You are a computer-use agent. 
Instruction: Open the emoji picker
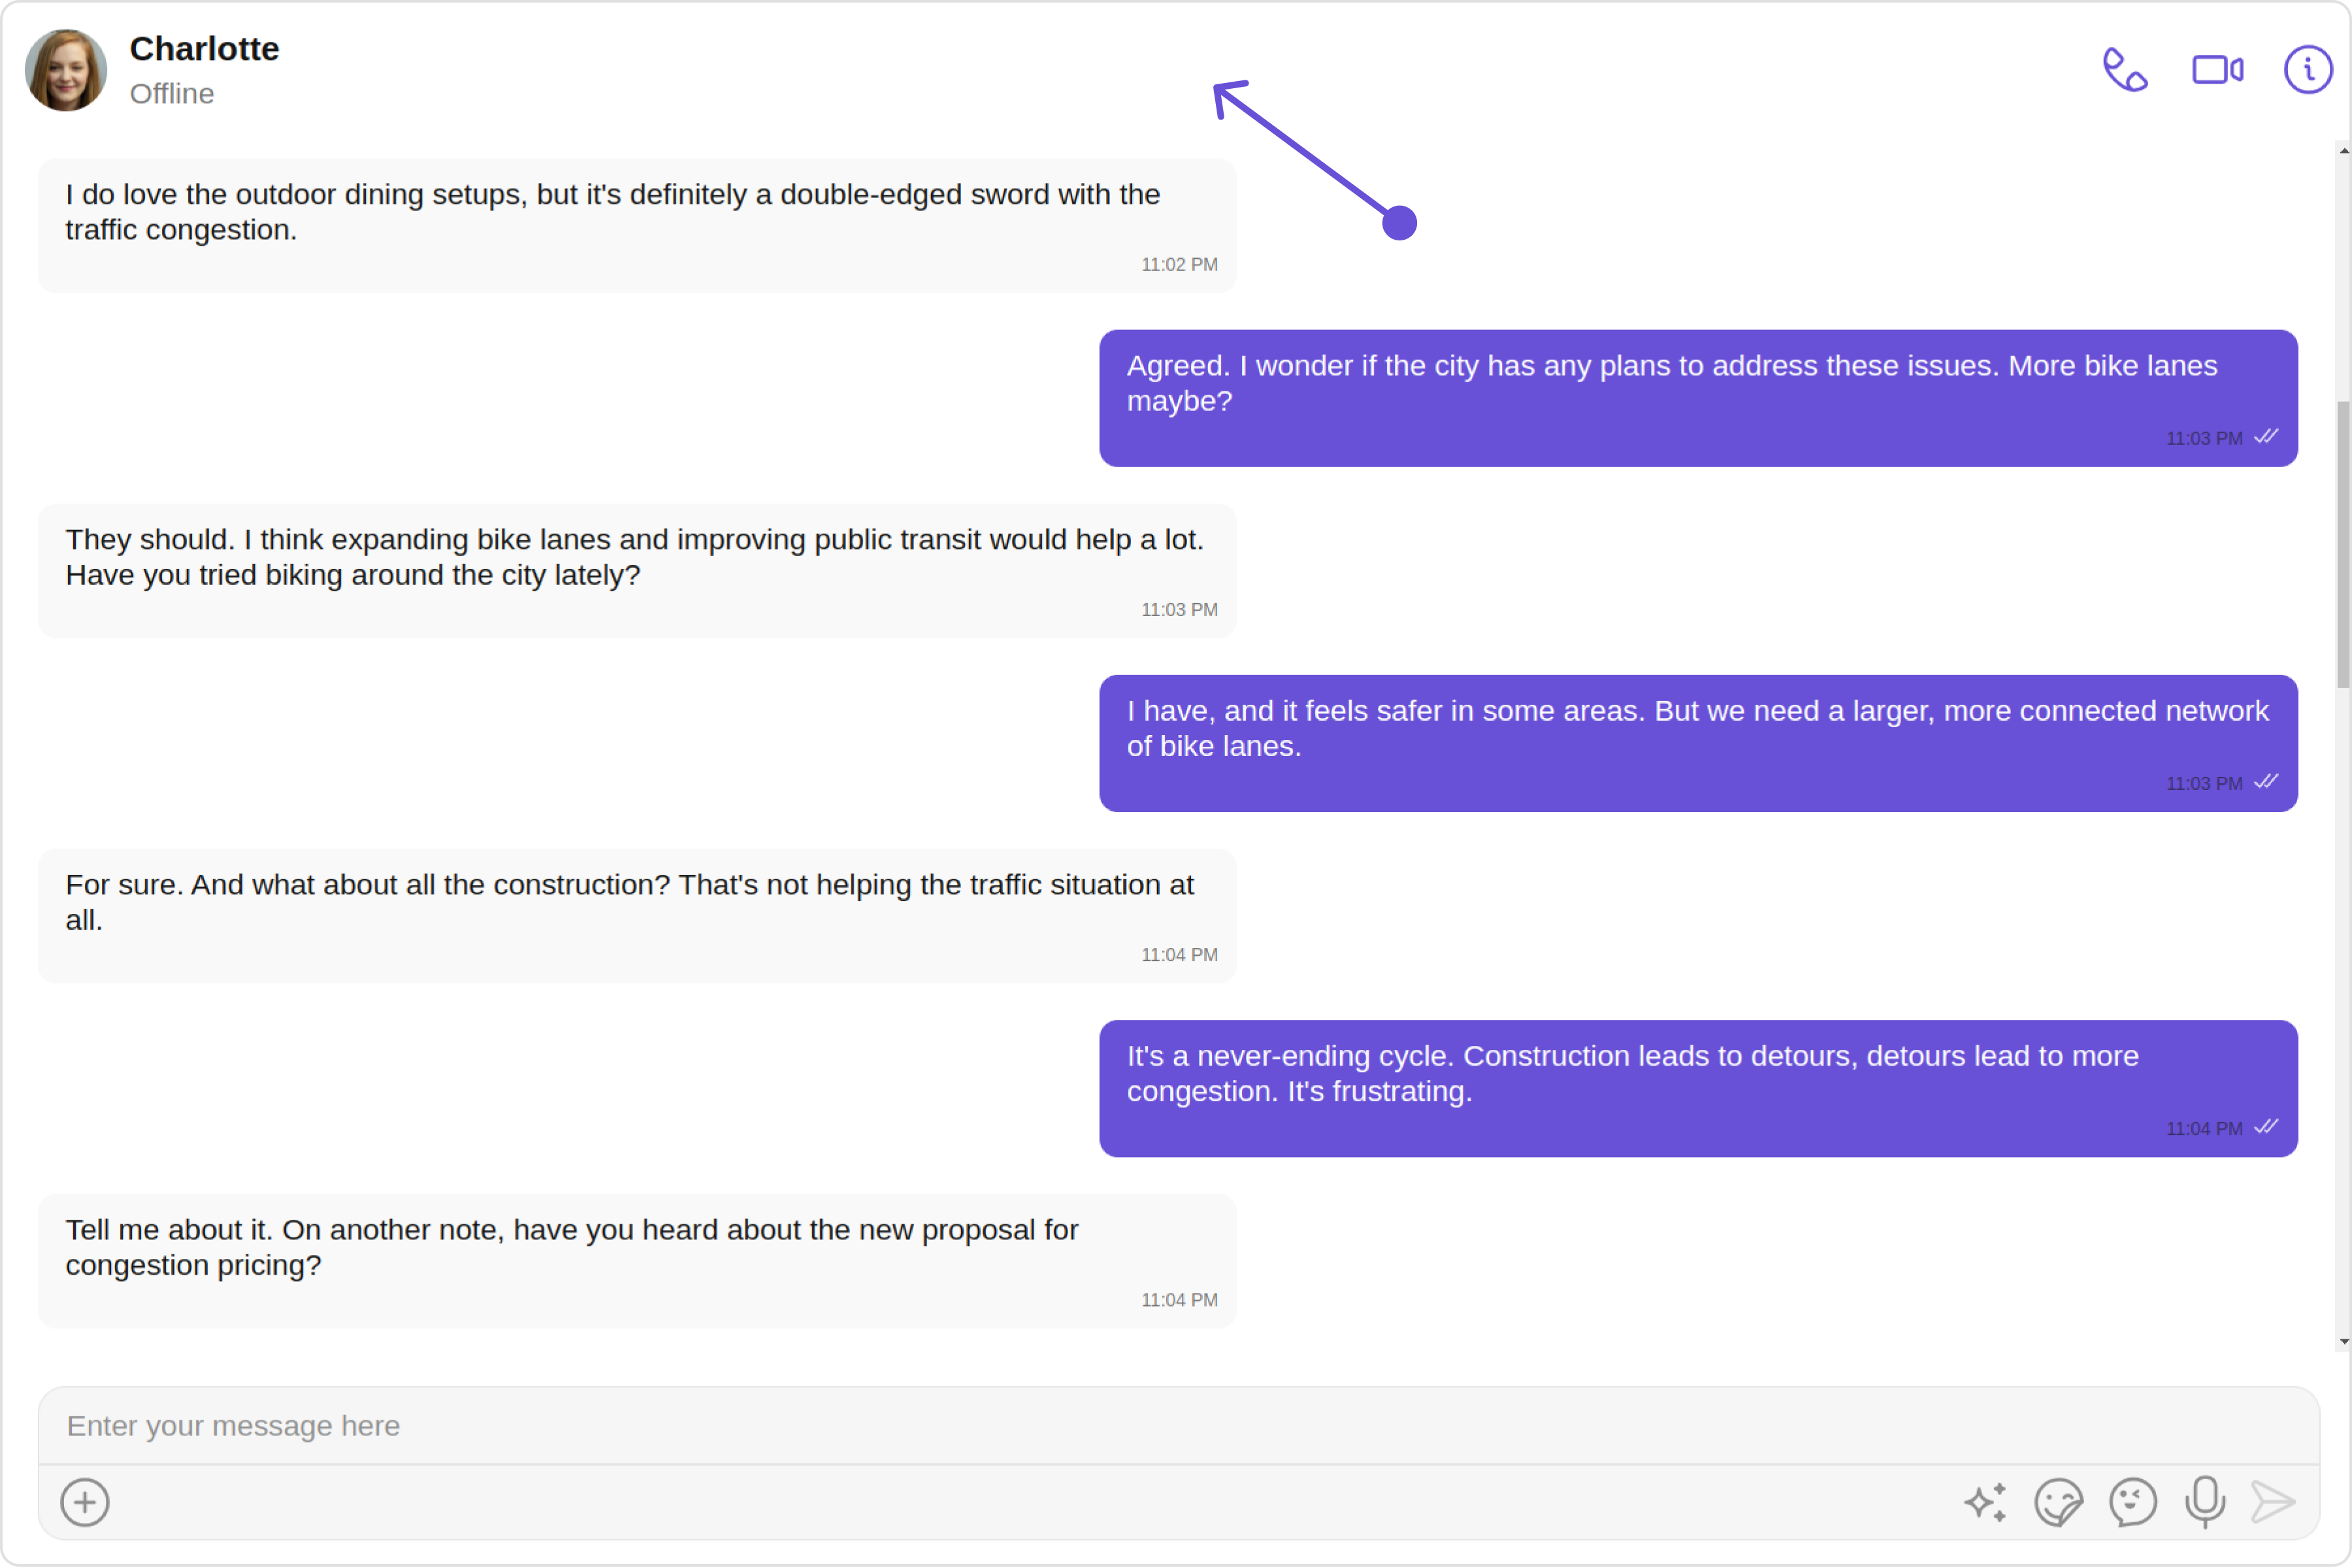[2132, 1502]
